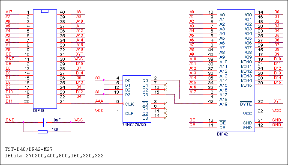This screenshot has height=165, width=288.
Task: Select the CLK clock input triangle
Action: 123,104
